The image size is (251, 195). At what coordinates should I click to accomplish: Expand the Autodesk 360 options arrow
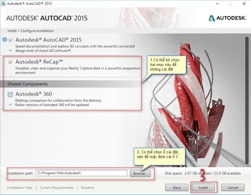click(10, 105)
